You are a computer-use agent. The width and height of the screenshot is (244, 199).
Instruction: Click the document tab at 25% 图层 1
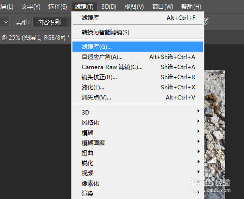point(35,38)
